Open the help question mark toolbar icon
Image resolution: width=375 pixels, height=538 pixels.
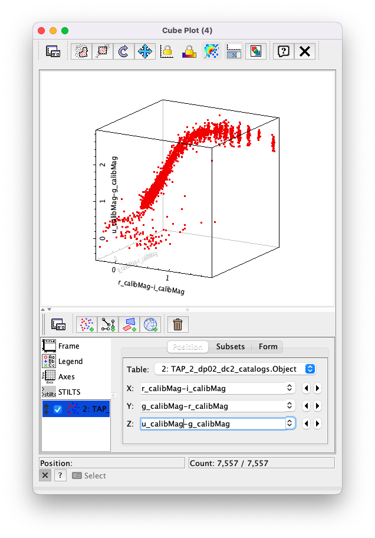coord(284,51)
